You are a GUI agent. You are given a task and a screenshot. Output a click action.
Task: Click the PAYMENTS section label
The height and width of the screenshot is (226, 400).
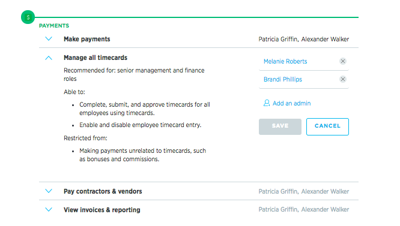point(54,26)
